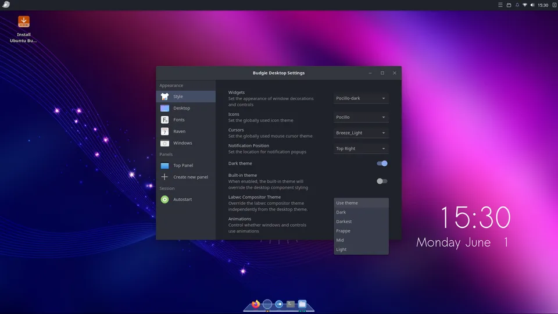Viewport: 558px width, 314px height.
Task: Click Create new panel
Action: click(186, 177)
